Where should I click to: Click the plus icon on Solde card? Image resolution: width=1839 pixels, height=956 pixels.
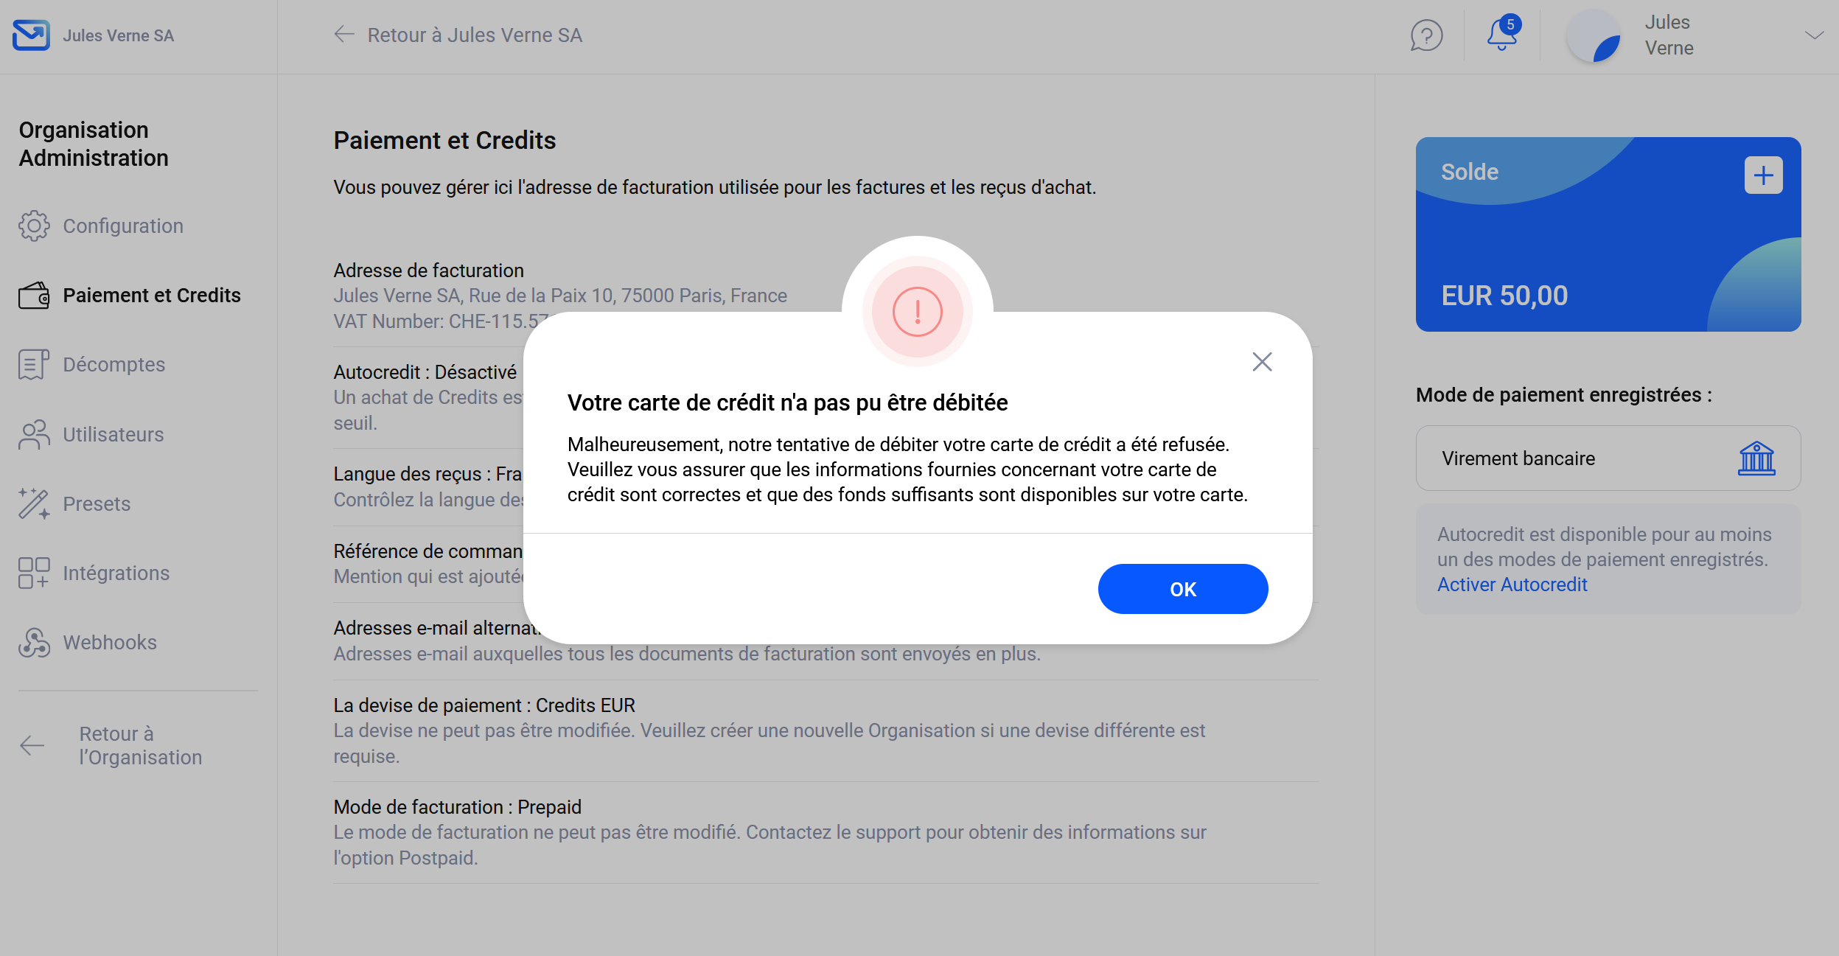[1763, 175]
